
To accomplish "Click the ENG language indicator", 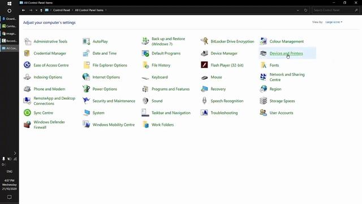I will tap(10, 171).
